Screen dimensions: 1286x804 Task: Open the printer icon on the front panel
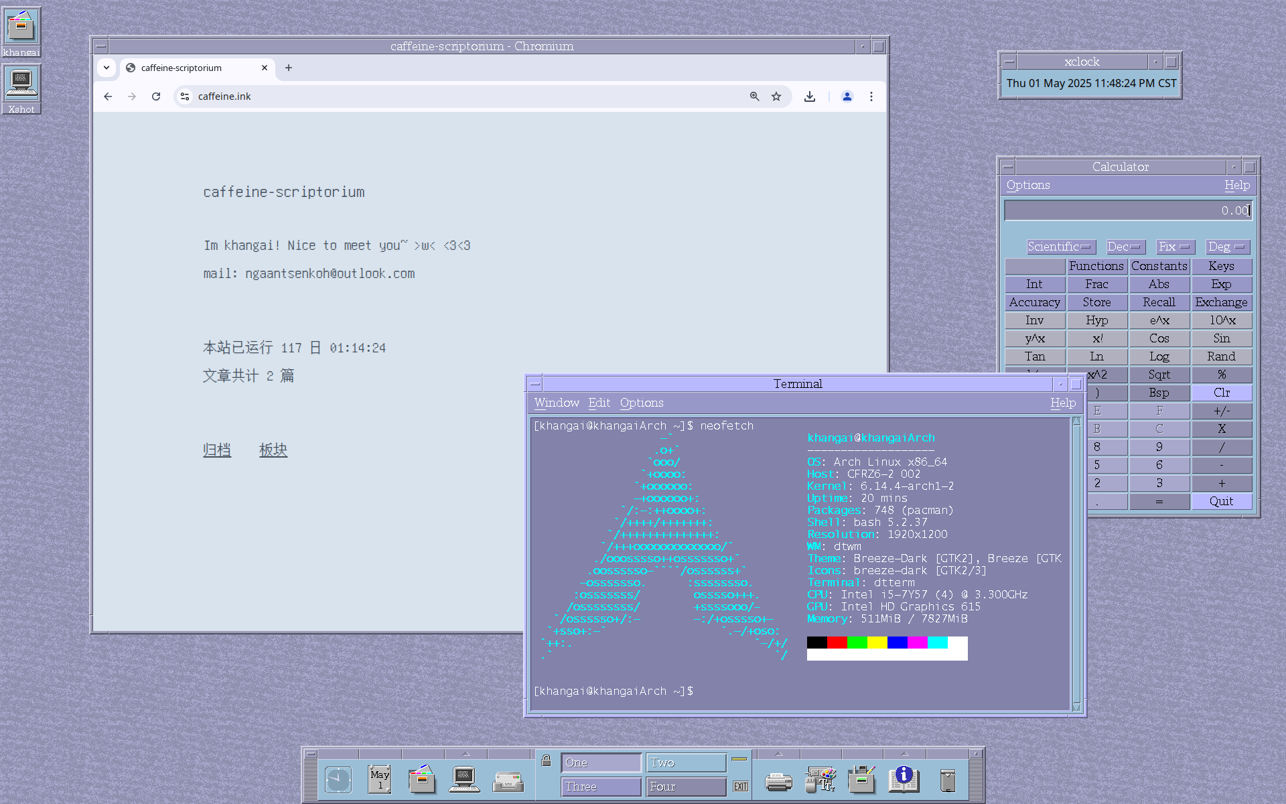coord(778,781)
